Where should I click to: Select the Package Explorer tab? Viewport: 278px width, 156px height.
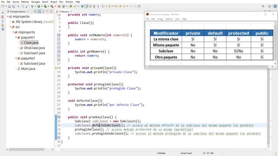(17, 12)
